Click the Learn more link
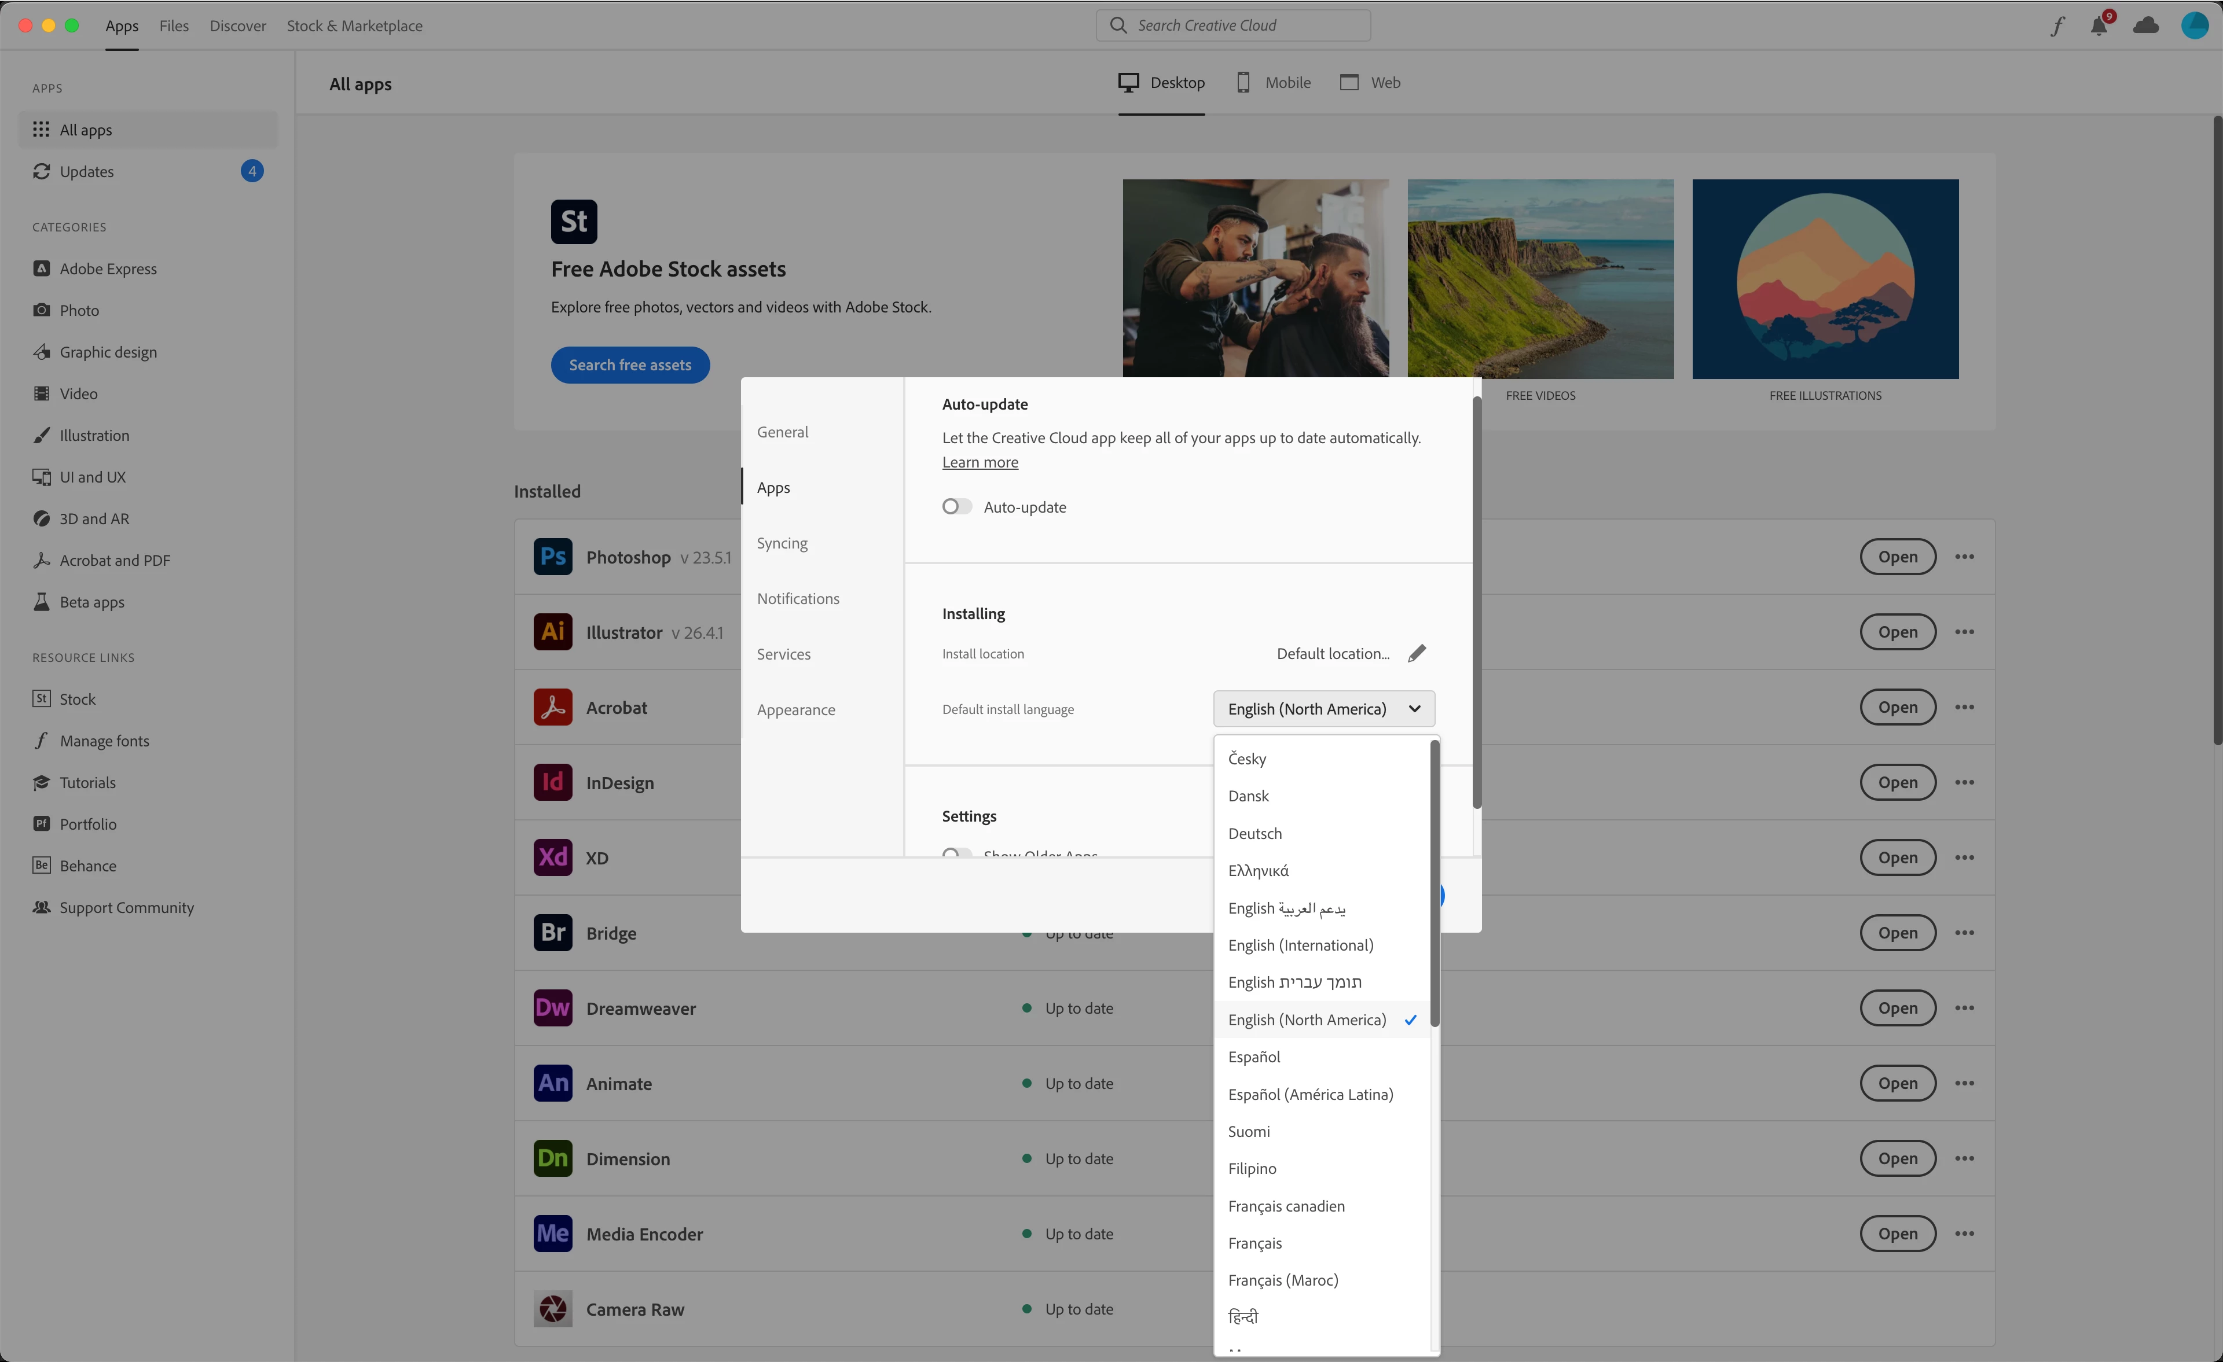 click(x=980, y=462)
